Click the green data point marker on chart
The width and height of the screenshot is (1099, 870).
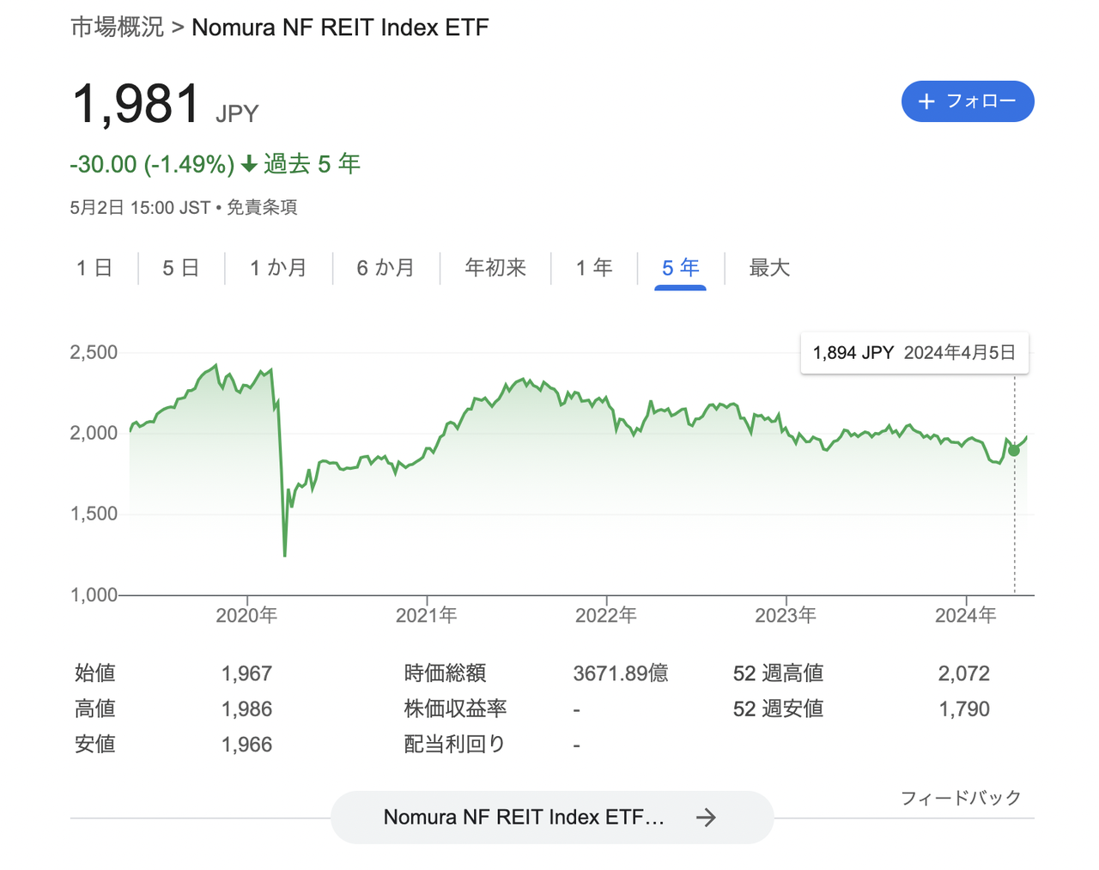point(1014,450)
